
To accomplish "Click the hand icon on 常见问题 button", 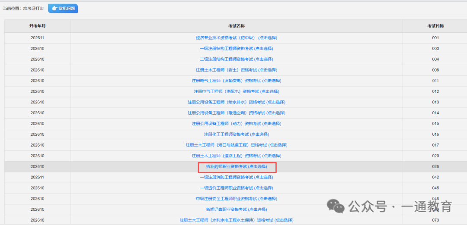I will point(54,8).
